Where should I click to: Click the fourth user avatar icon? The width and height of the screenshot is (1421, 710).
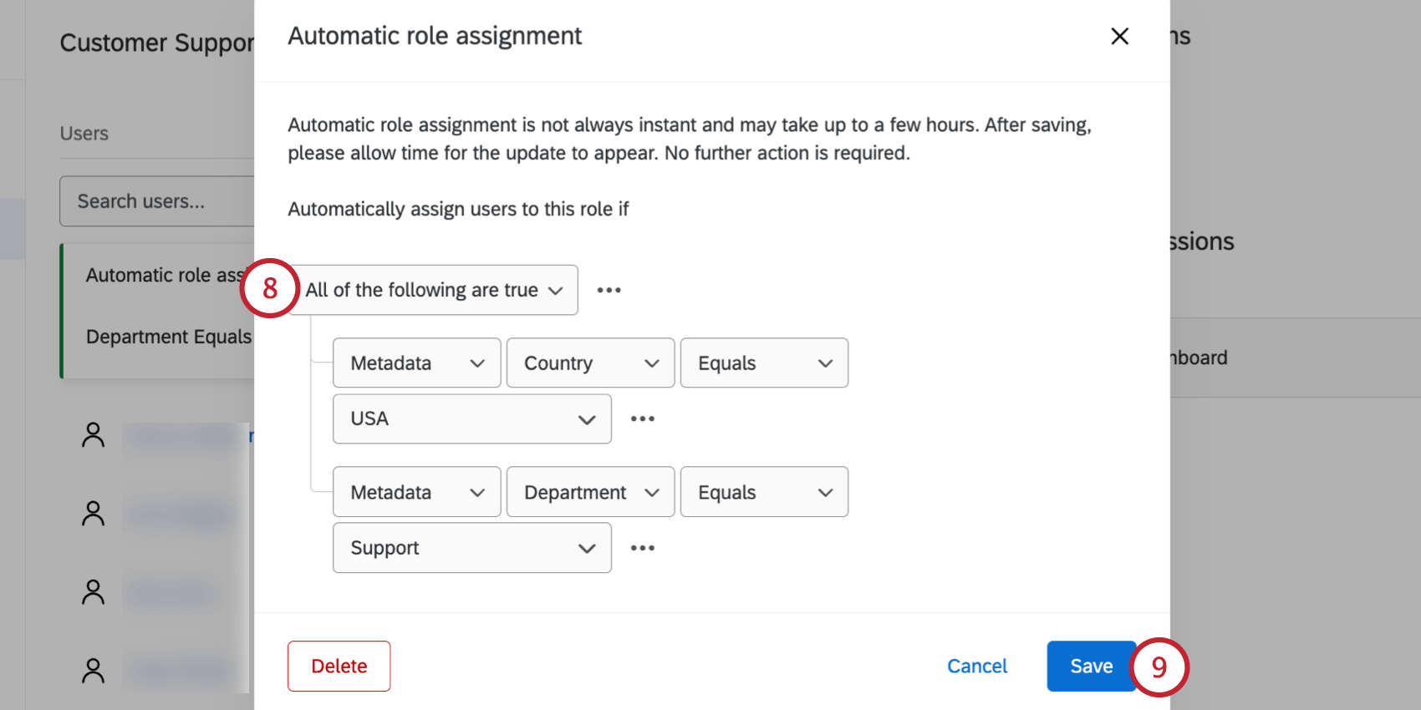click(x=93, y=670)
